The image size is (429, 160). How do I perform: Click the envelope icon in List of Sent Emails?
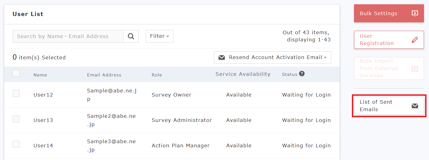click(415, 106)
